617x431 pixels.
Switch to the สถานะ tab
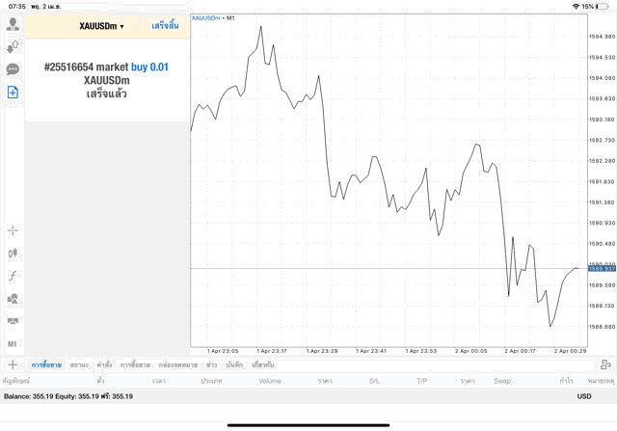coord(79,364)
